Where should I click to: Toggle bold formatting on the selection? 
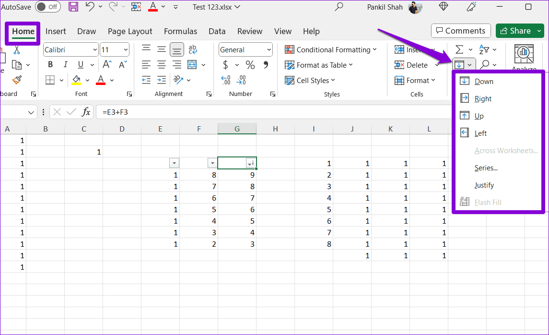coord(50,64)
